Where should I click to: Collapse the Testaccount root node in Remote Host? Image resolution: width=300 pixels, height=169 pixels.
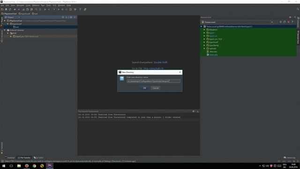(x=201, y=27)
